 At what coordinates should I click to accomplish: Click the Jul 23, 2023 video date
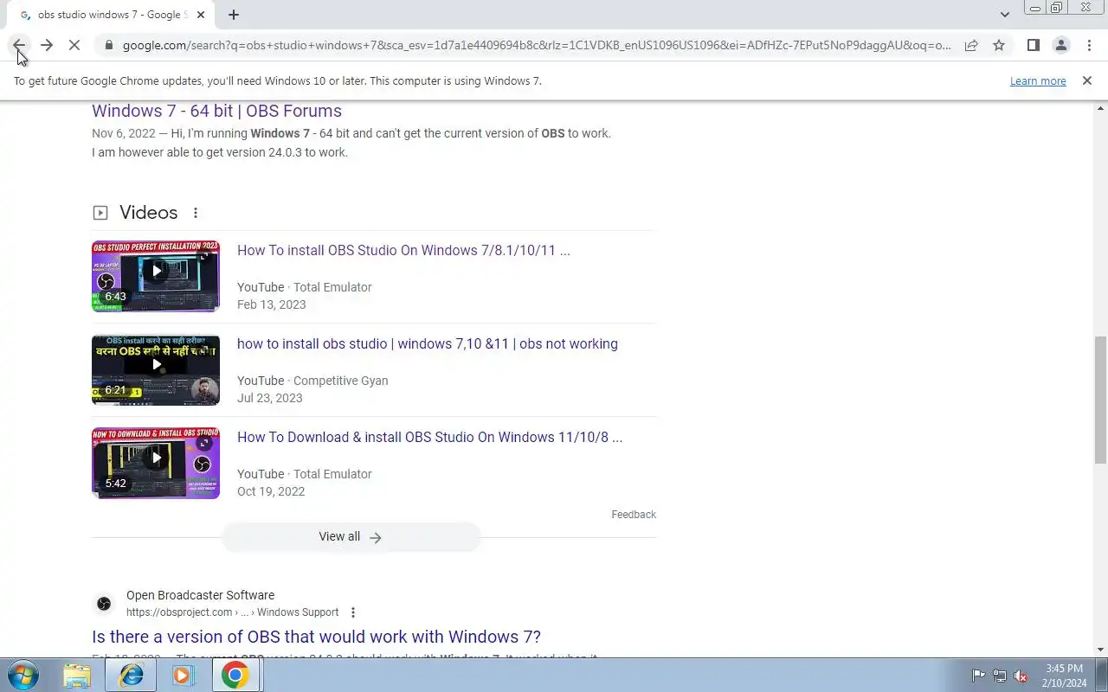(270, 398)
